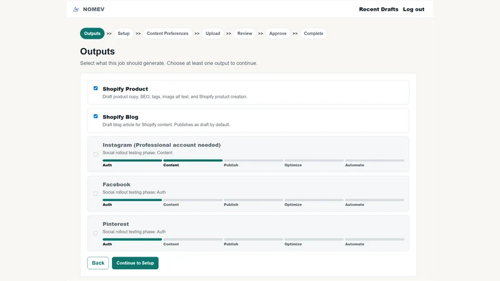Click Pinterest's Publish progress bar segment

(x=253, y=239)
